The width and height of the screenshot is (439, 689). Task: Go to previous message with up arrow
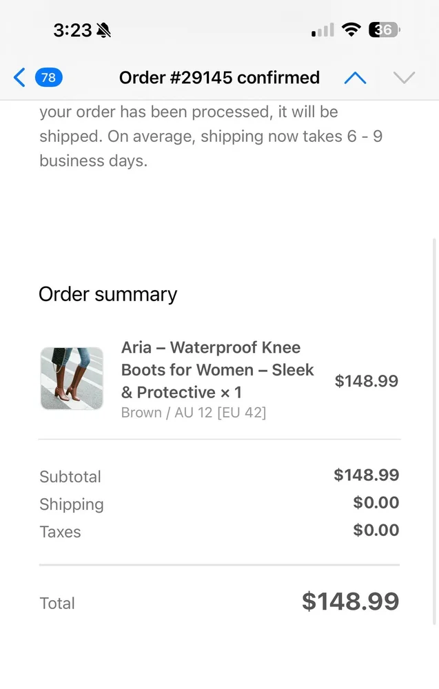coord(355,77)
